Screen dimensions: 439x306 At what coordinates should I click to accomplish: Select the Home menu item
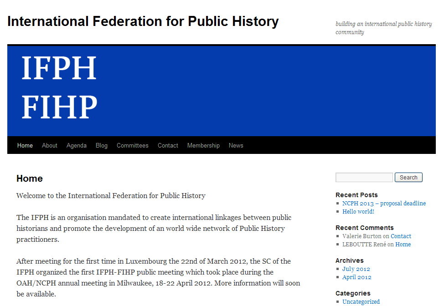(25, 145)
